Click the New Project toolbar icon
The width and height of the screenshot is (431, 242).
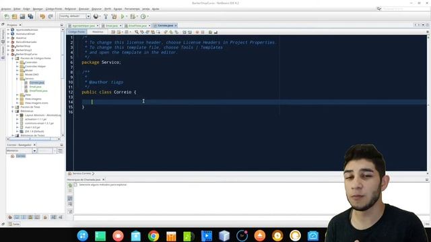coord(14,16)
